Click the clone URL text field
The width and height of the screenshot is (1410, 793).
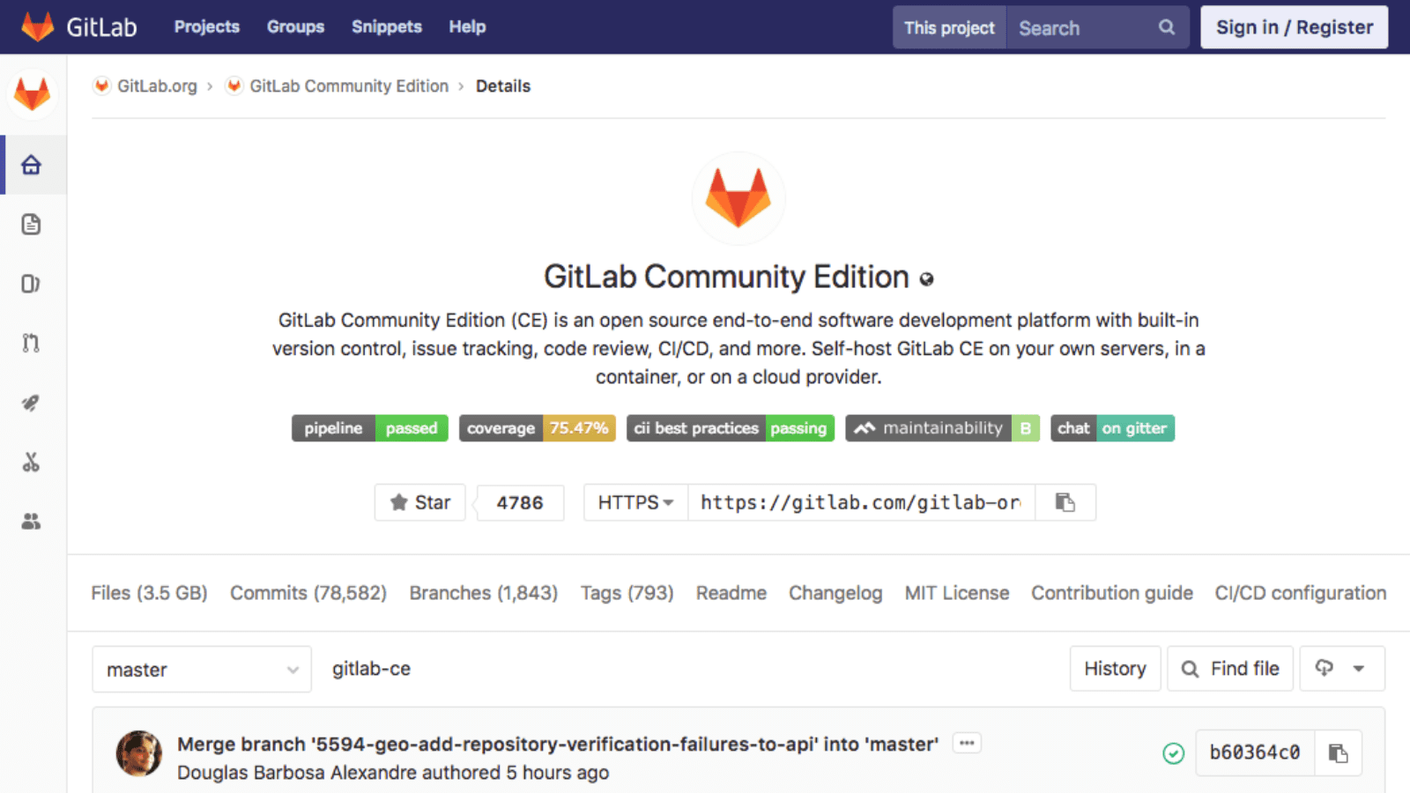(x=861, y=502)
